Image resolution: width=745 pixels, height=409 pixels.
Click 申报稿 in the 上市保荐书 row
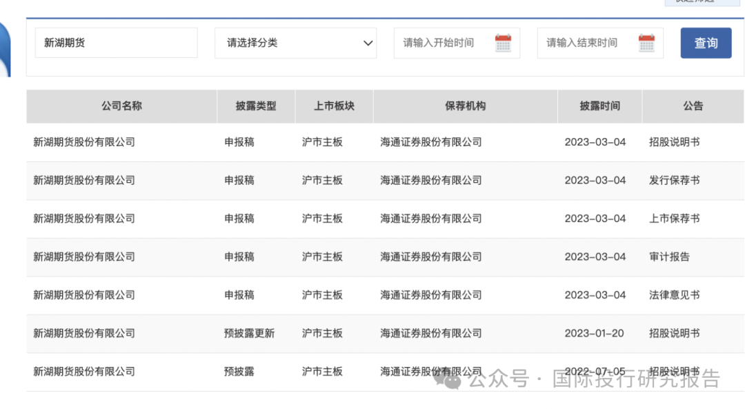tap(239, 219)
